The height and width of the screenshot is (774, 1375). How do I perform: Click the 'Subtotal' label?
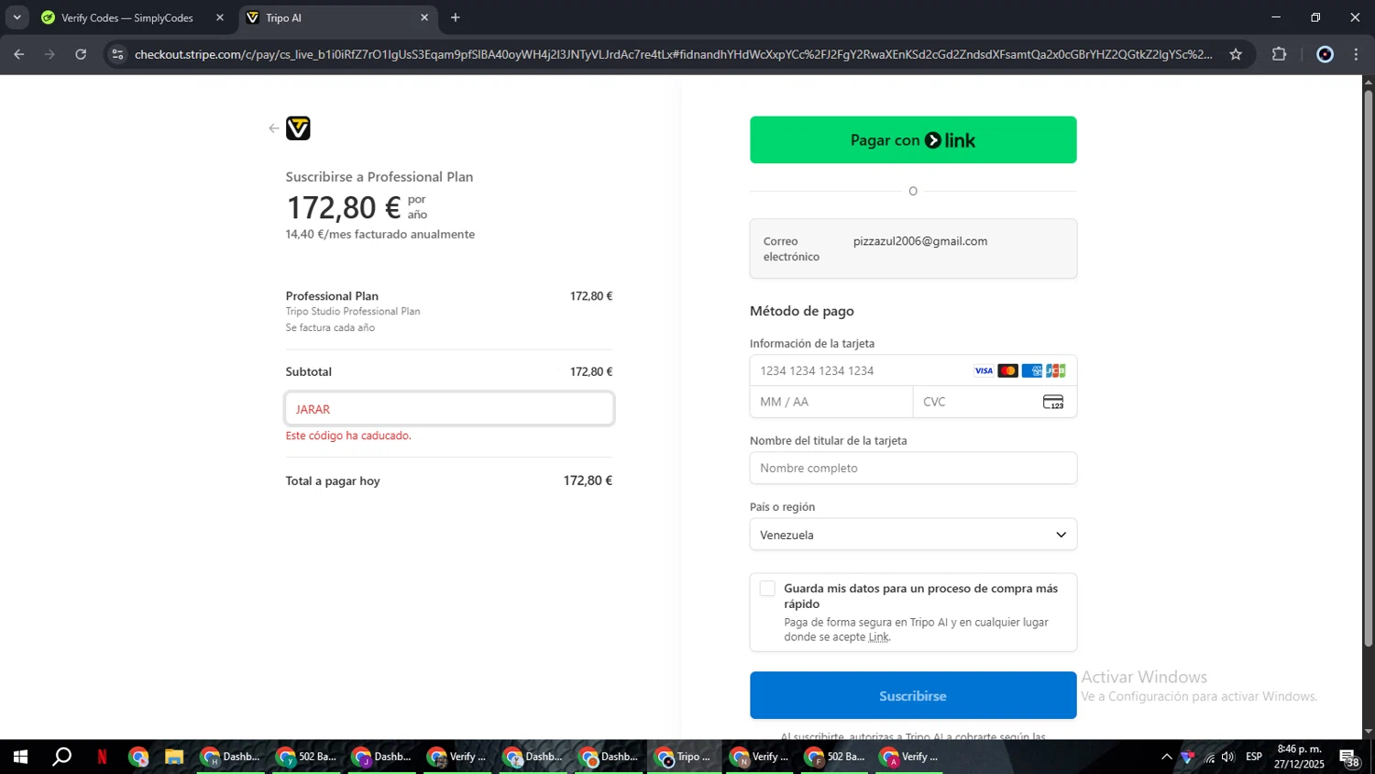click(309, 371)
